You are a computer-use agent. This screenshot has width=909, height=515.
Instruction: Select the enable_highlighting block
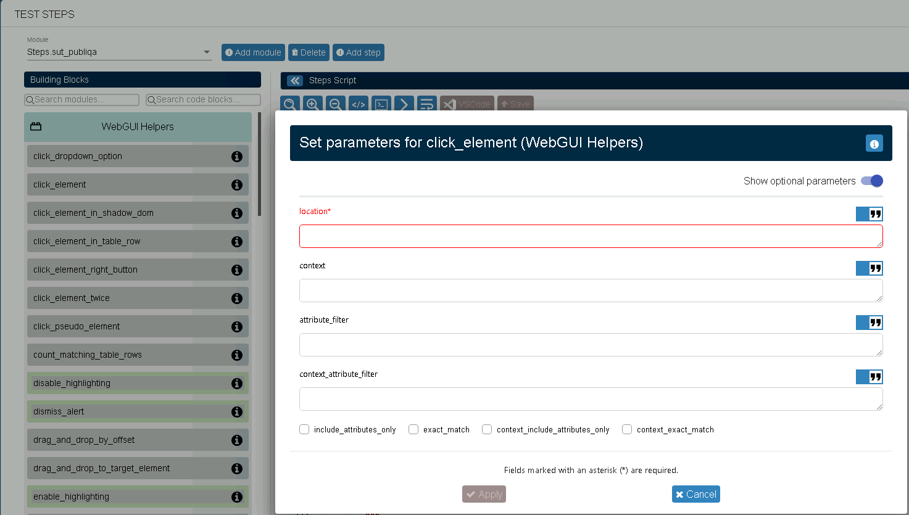pos(138,497)
